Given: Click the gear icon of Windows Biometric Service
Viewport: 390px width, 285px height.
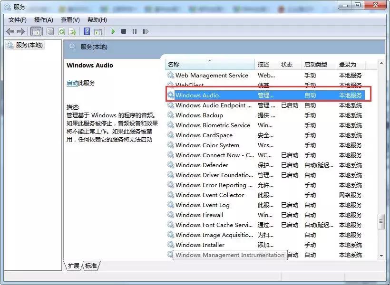Looking at the screenshot, I should [171, 125].
